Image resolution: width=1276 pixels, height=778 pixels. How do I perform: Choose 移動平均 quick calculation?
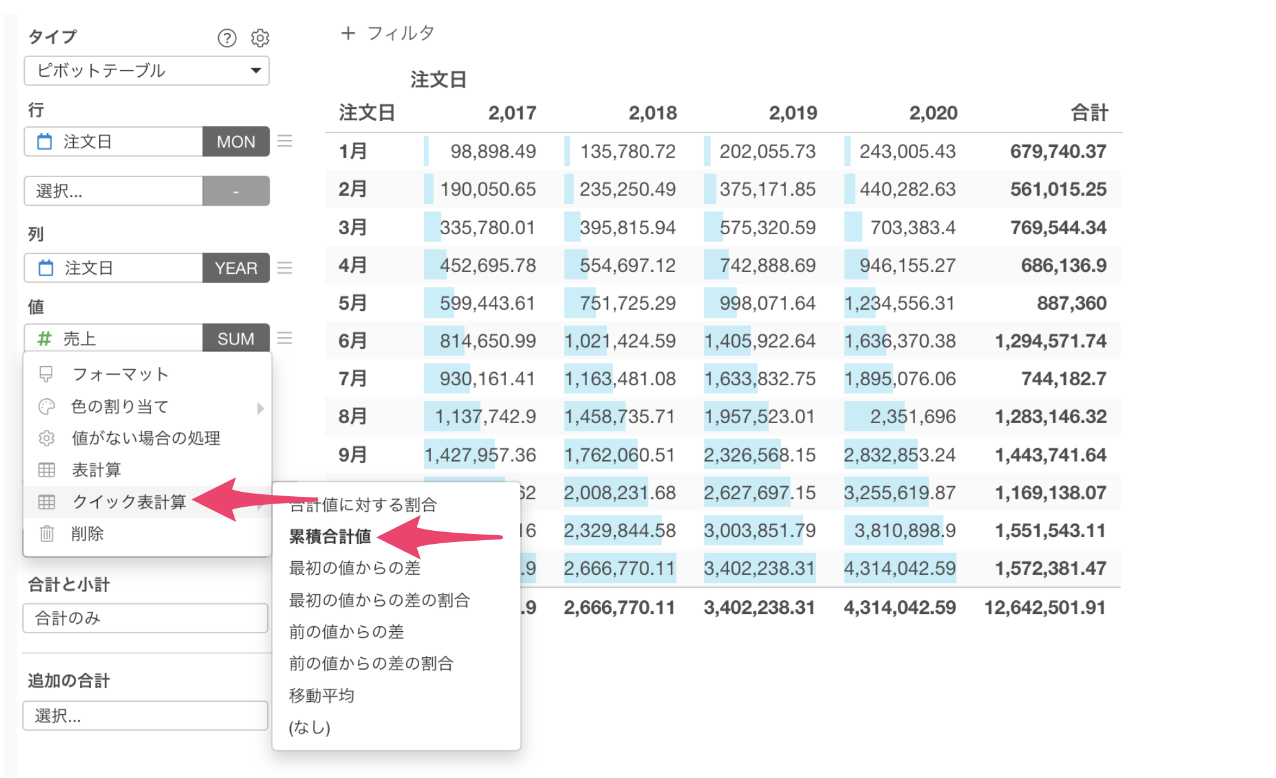pyautogui.click(x=321, y=696)
